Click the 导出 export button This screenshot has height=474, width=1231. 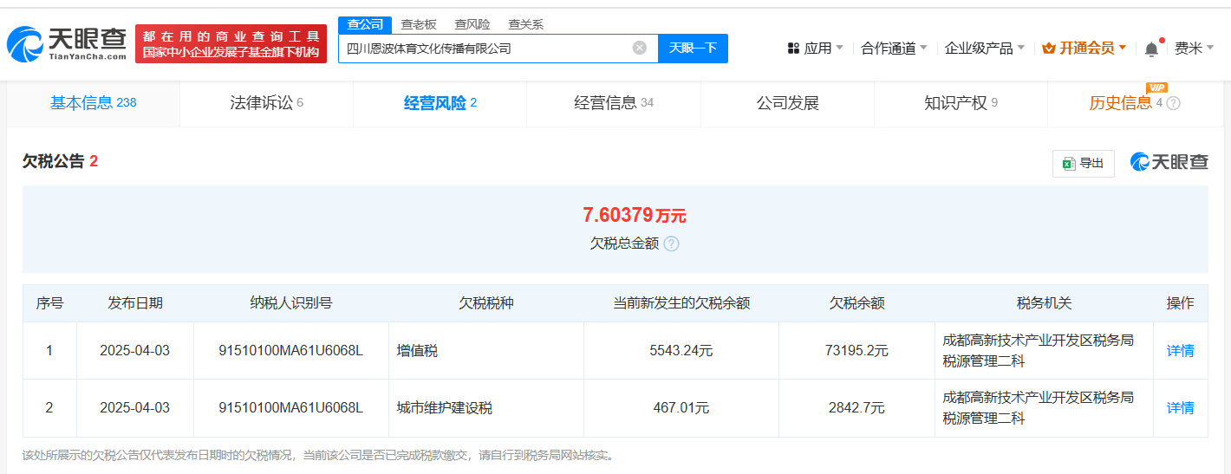click(1084, 163)
